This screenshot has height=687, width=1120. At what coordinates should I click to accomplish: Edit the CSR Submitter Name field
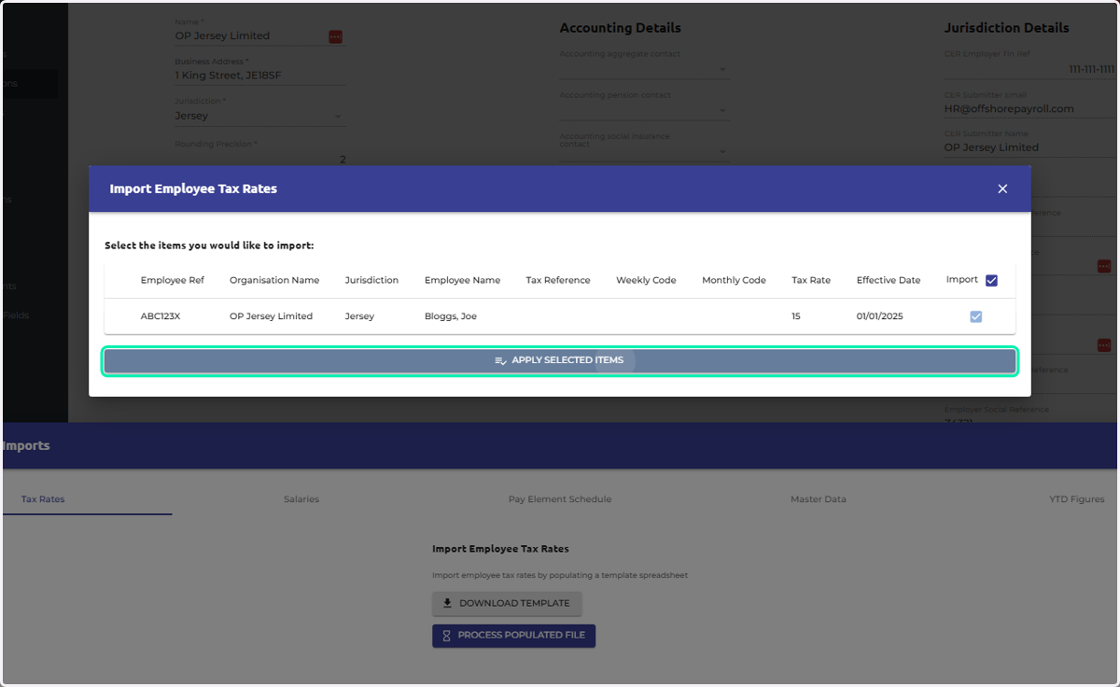tap(1029, 147)
